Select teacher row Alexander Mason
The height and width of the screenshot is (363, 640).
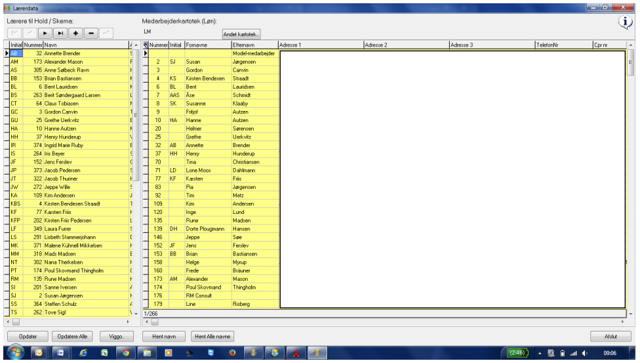pos(70,62)
